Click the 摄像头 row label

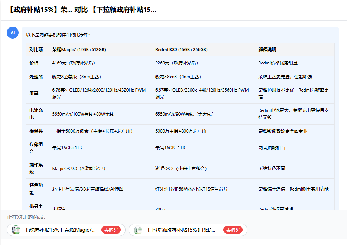click(x=36, y=131)
